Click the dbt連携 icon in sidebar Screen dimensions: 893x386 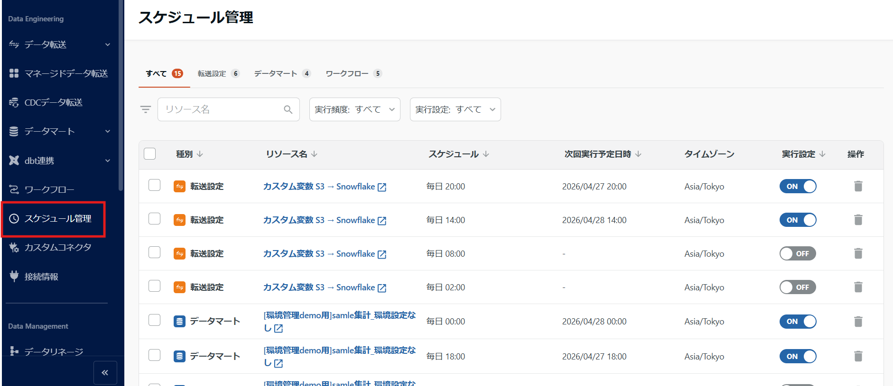14,161
